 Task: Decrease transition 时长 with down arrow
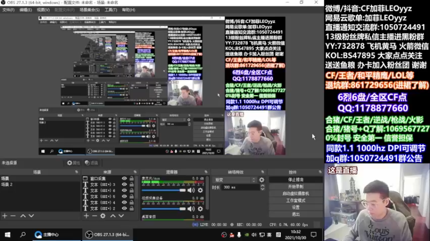pyautogui.click(x=262, y=189)
